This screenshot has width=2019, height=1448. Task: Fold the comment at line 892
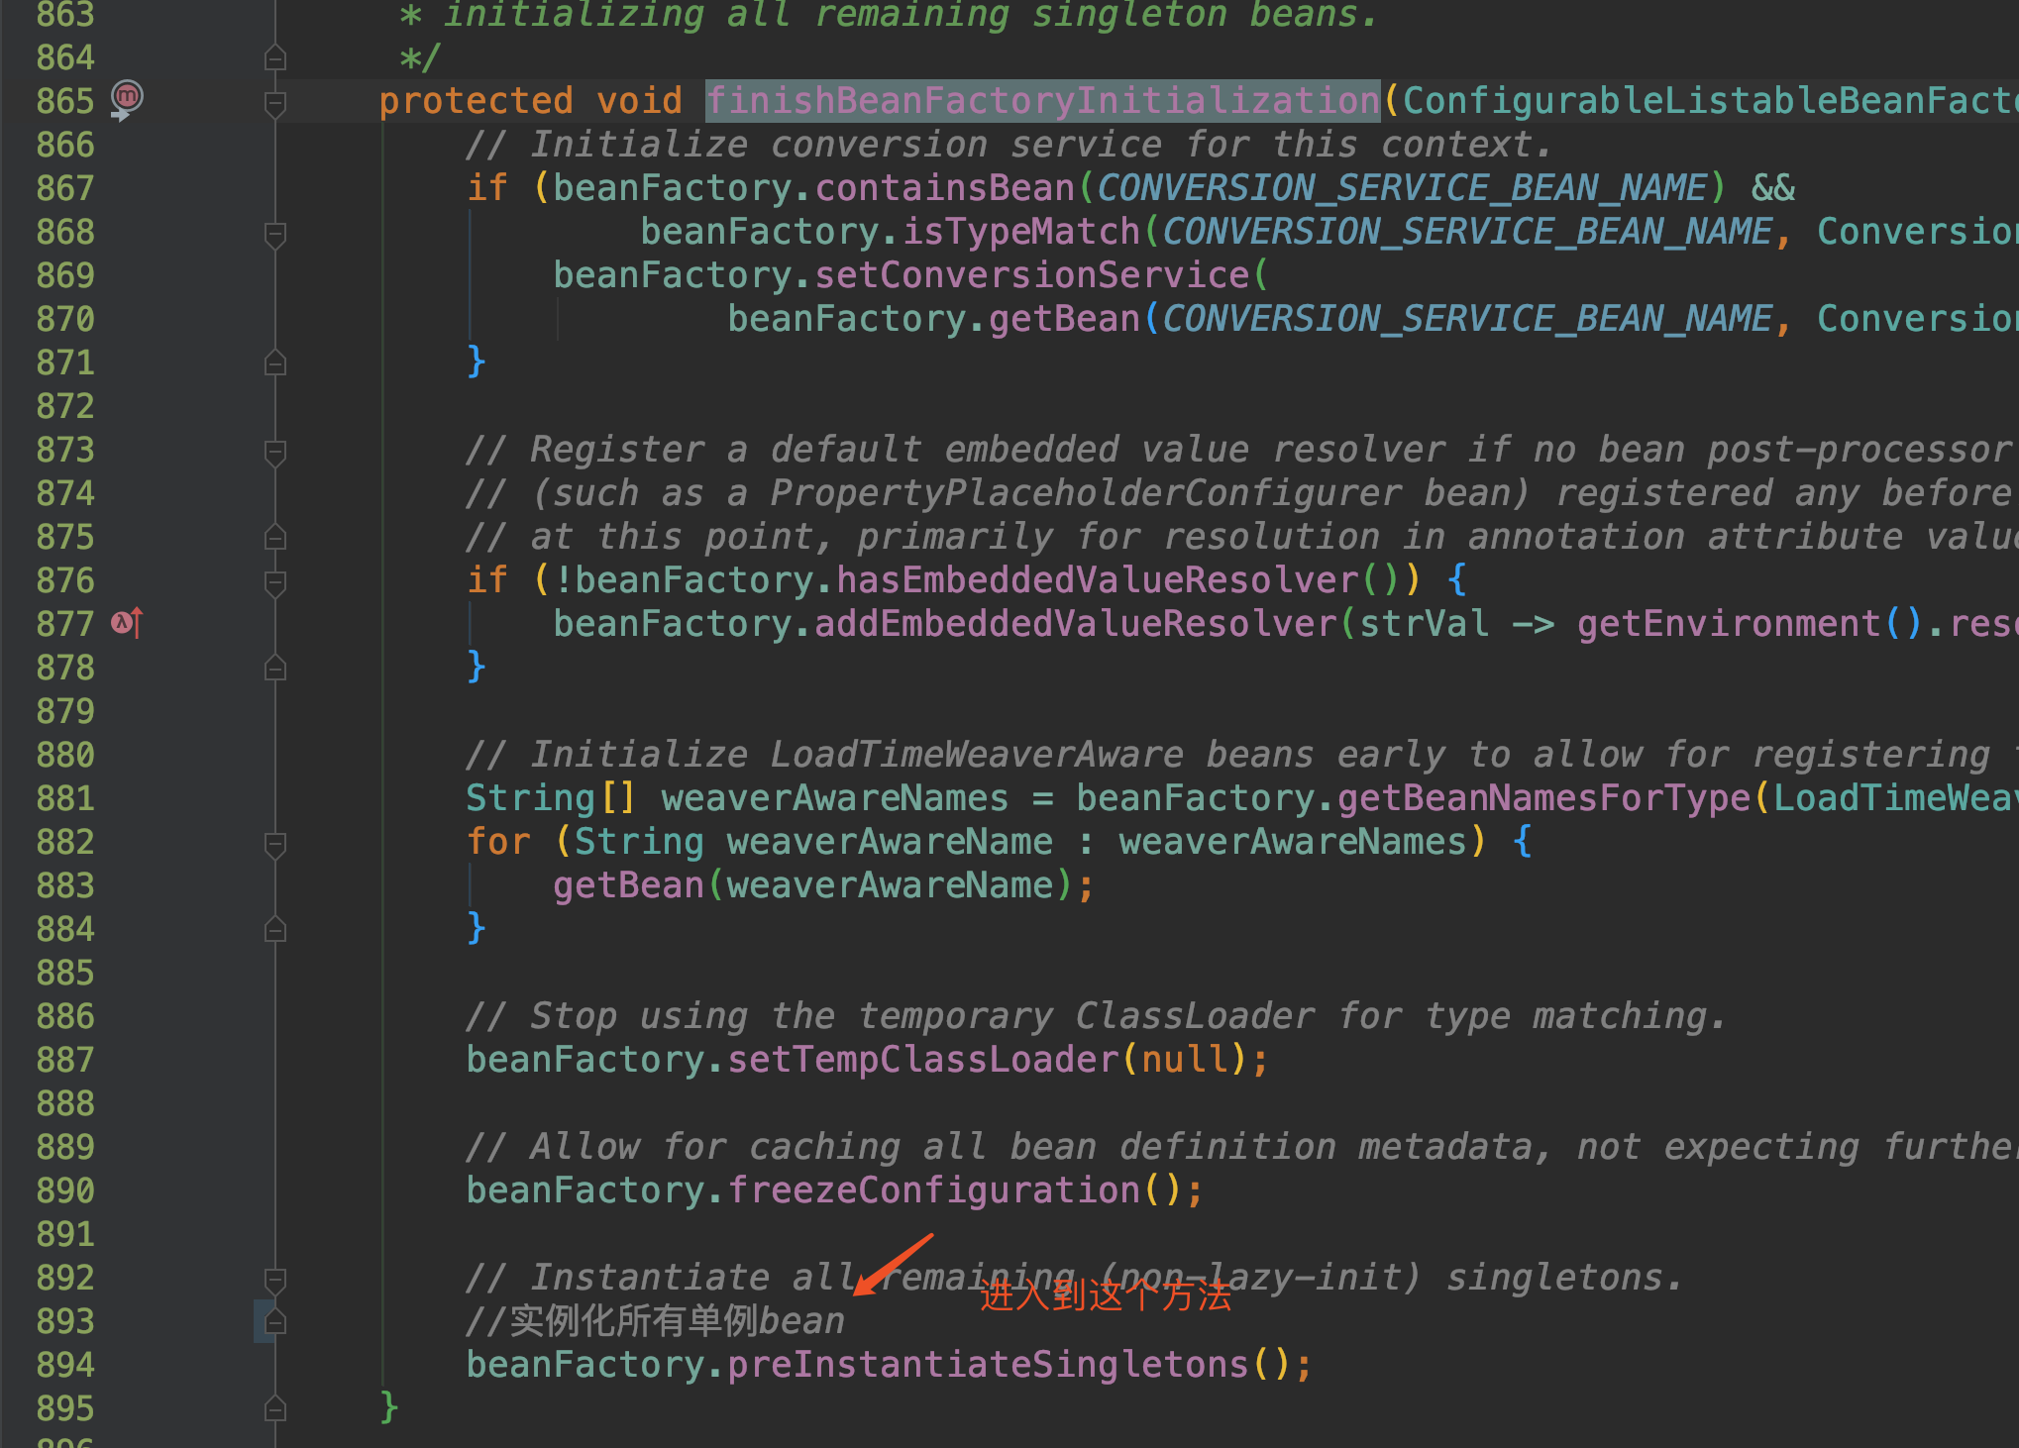(x=275, y=1279)
